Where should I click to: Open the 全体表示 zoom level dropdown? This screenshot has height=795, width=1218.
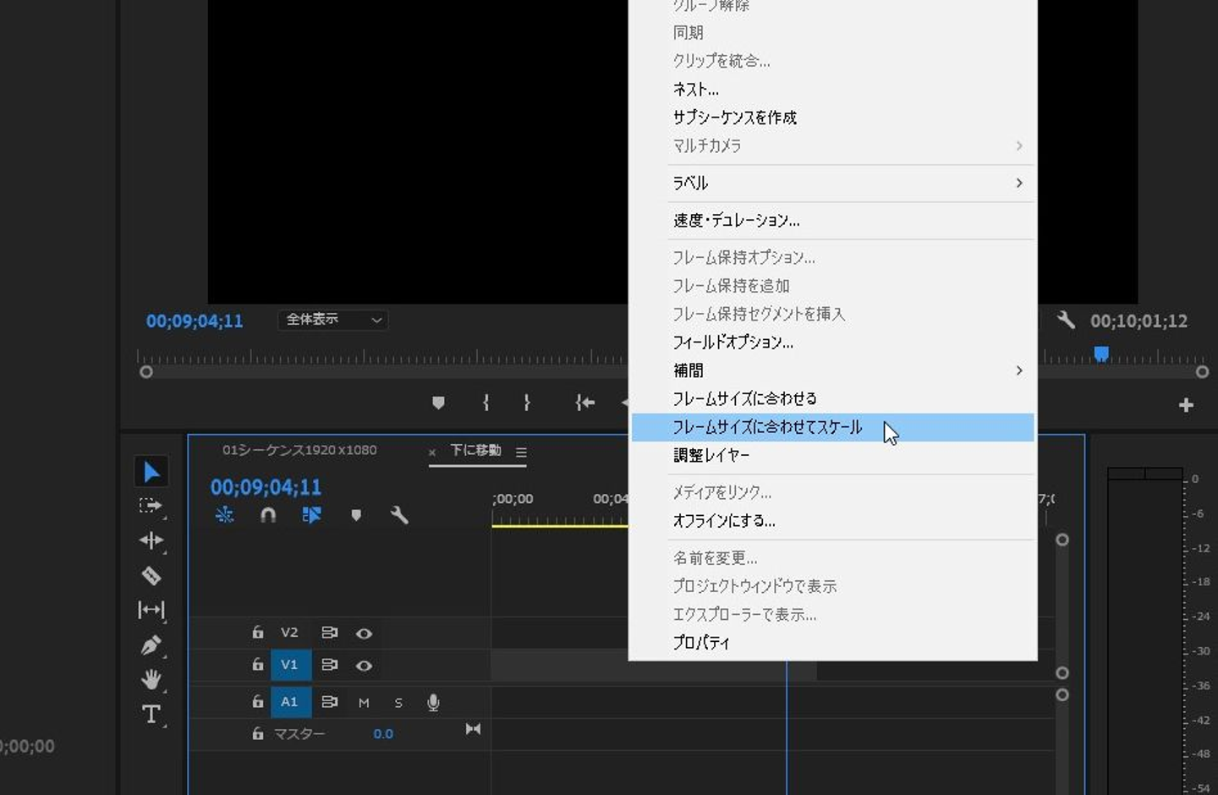[x=333, y=320]
